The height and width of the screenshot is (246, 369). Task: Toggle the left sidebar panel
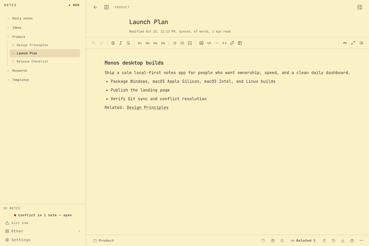click(107, 7)
